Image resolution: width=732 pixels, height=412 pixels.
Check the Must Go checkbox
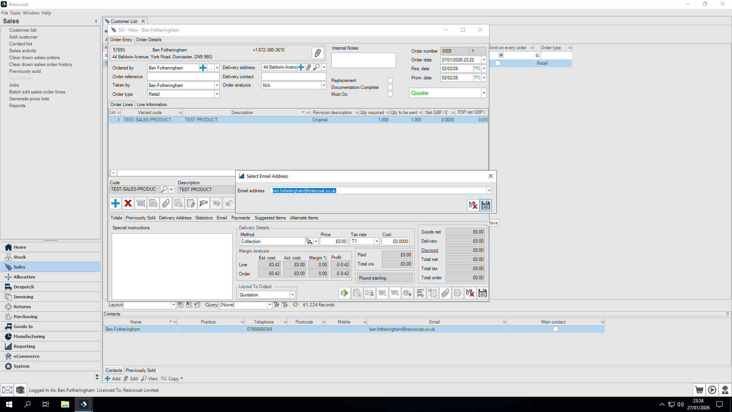coord(390,94)
